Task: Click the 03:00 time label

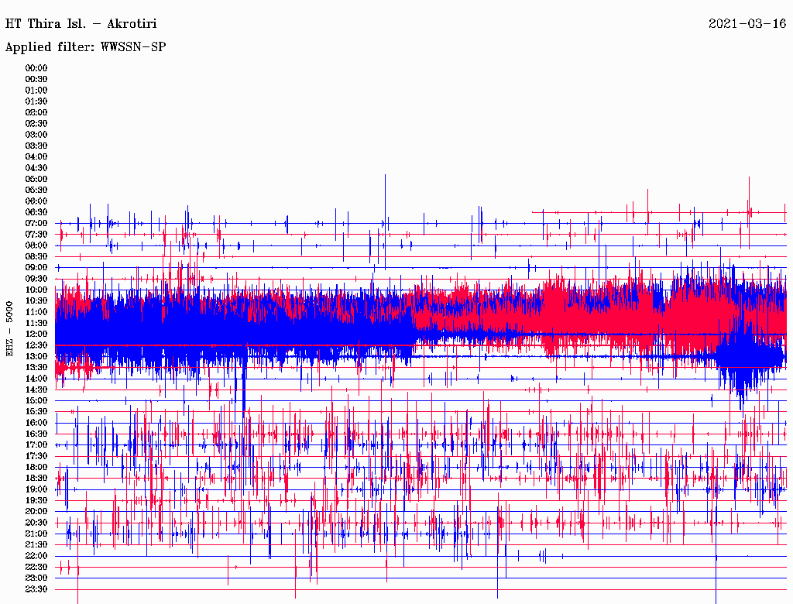Action: point(36,135)
